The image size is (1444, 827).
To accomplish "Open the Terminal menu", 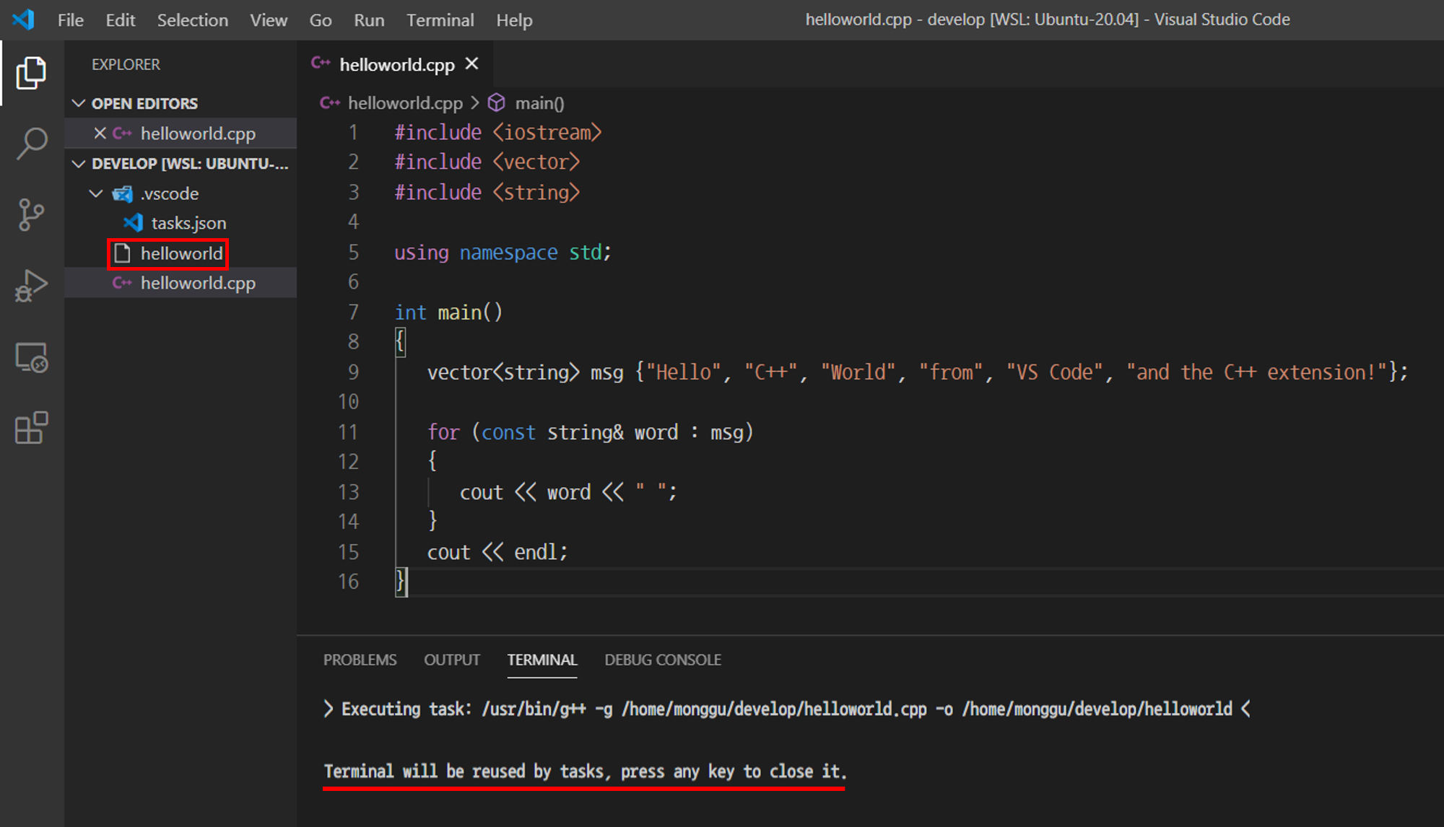I will pyautogui.click(x=440, y=20).
